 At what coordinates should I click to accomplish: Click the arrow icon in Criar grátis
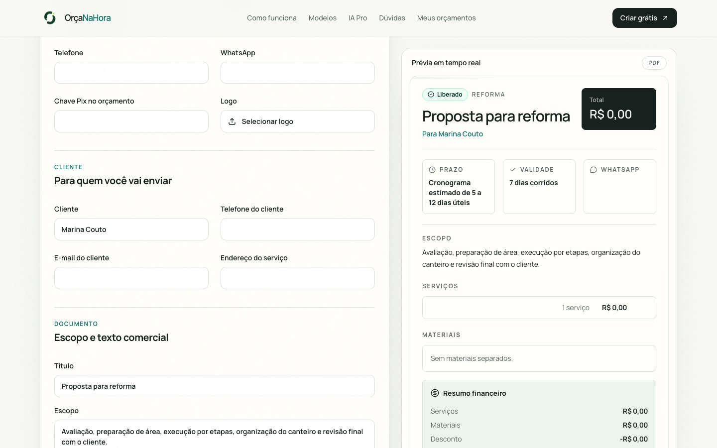point(665,18)
